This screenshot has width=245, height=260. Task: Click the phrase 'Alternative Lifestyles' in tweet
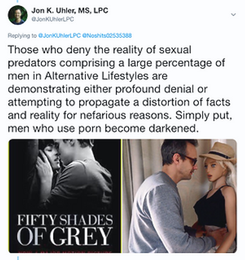point(97,76)
